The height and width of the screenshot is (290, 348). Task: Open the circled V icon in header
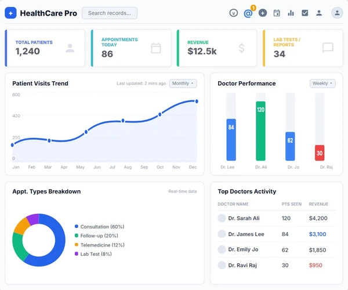tap(233, 13)
